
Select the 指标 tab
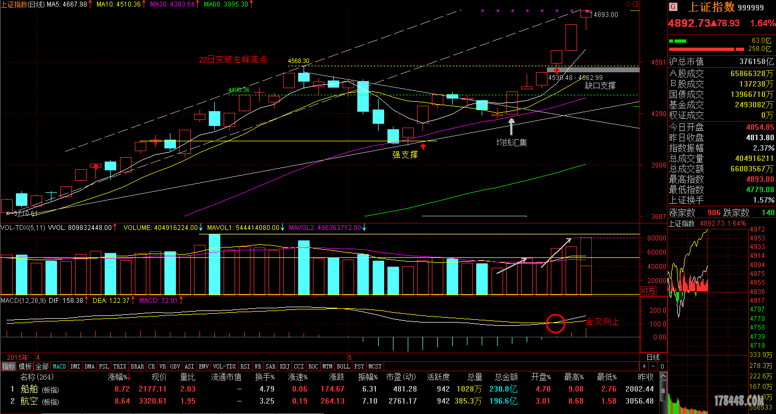(x=8, y=366)
